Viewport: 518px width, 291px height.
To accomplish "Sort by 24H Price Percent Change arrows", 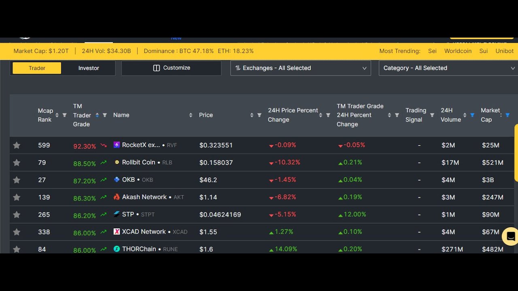I will pyautogui.click(x=321, y=115).
